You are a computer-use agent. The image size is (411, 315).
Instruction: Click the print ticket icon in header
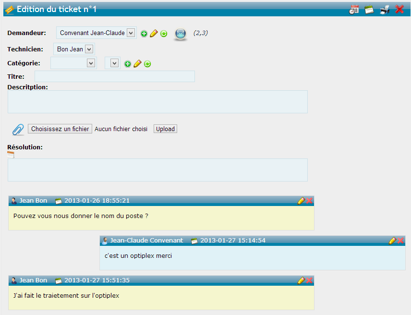click(x=385, y=9)
